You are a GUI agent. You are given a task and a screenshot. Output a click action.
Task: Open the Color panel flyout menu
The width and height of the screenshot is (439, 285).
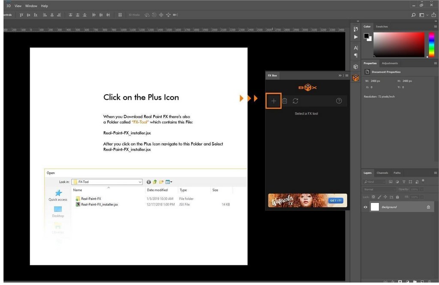(436, 27)
